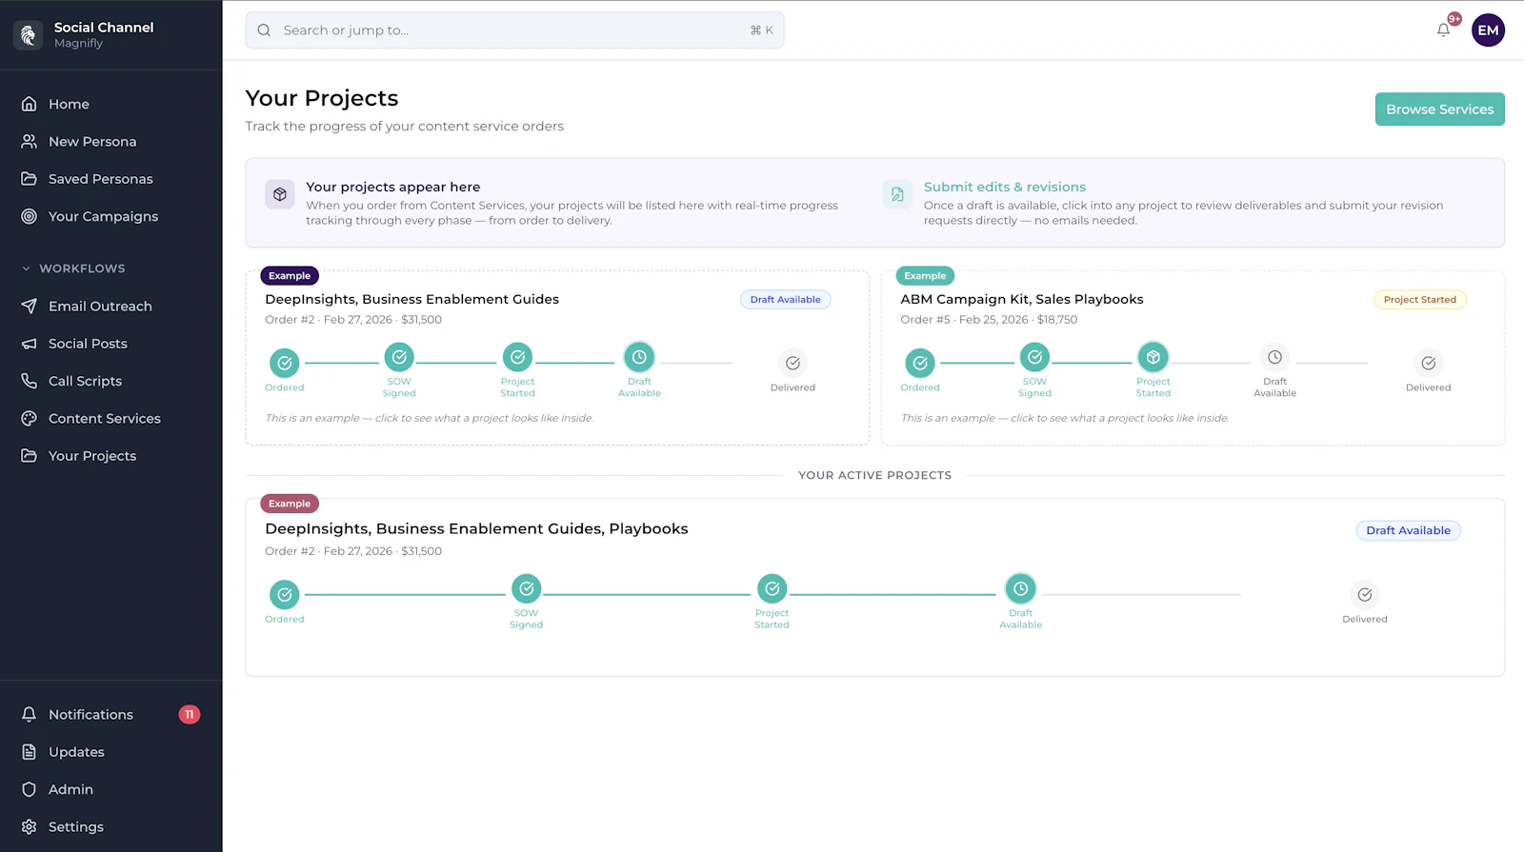Collapse the WORKFLOWS section chevron

(x=26, y=268)
